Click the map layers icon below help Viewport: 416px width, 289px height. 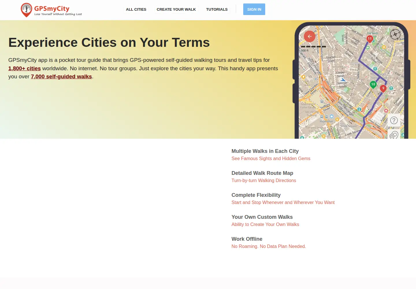[x=394, y=135]
